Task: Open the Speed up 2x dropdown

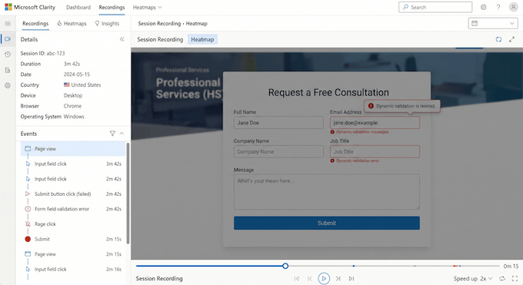Action: coord(473,278)
